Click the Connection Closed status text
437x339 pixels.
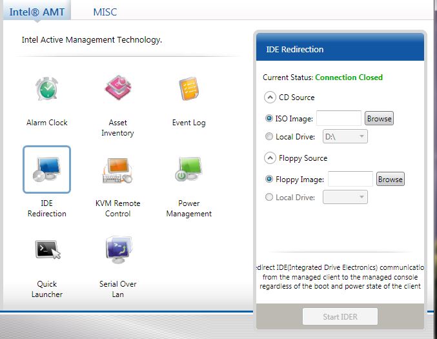[349, 77]
